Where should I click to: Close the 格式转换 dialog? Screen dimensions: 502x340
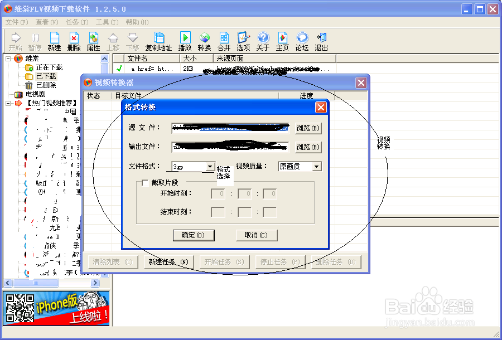[321, 108]
